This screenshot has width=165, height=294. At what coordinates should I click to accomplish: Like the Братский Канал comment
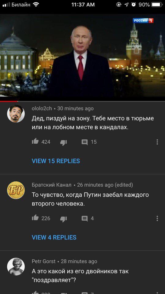click(x=35, y=218)
